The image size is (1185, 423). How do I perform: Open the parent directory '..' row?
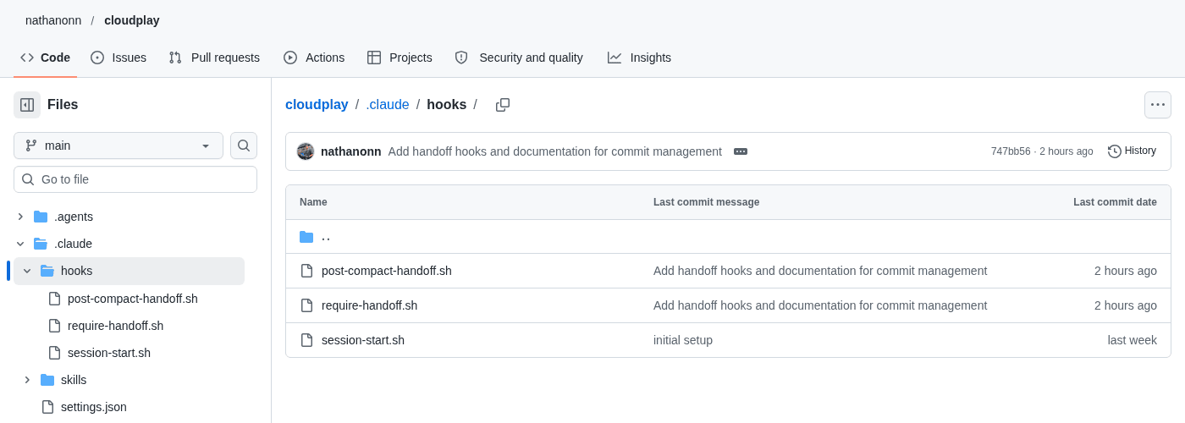point(728,237)
